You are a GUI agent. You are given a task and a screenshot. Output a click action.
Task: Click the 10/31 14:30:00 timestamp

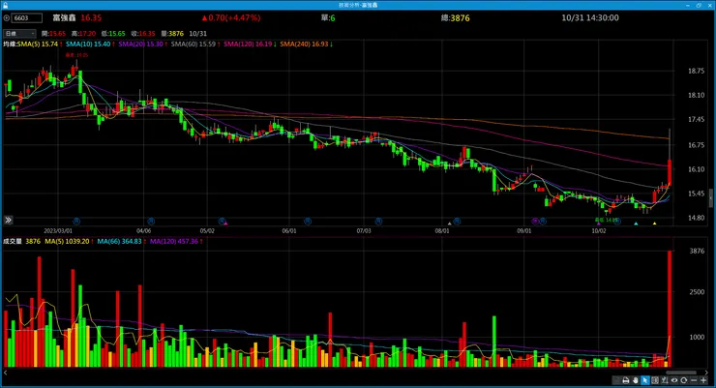coord(590,18)
